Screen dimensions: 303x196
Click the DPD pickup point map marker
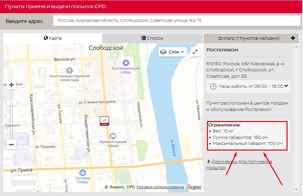pyautogui.click(x=104, y=121)
